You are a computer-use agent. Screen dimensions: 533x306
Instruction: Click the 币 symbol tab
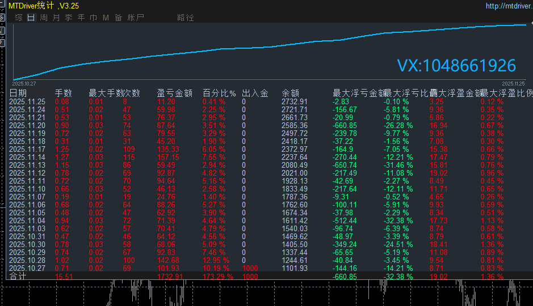[x=93, y=18]
